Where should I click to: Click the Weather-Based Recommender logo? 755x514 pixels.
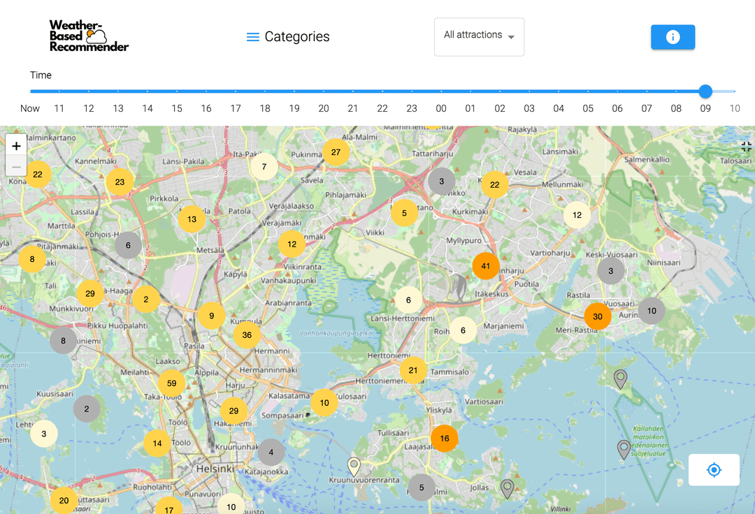click(x=89, y=36)
